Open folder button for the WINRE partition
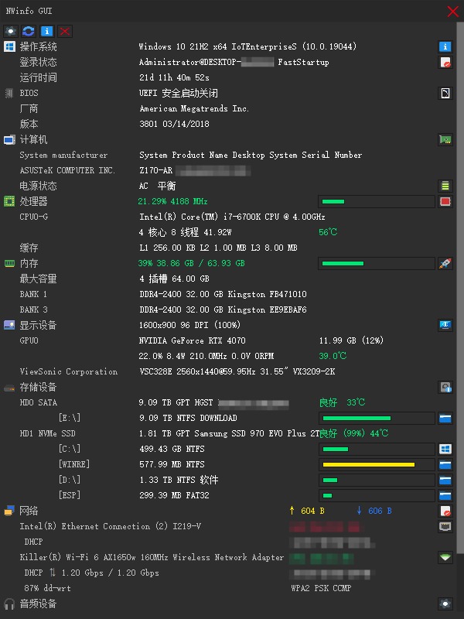The image size is (464, 619). [445, 464]
